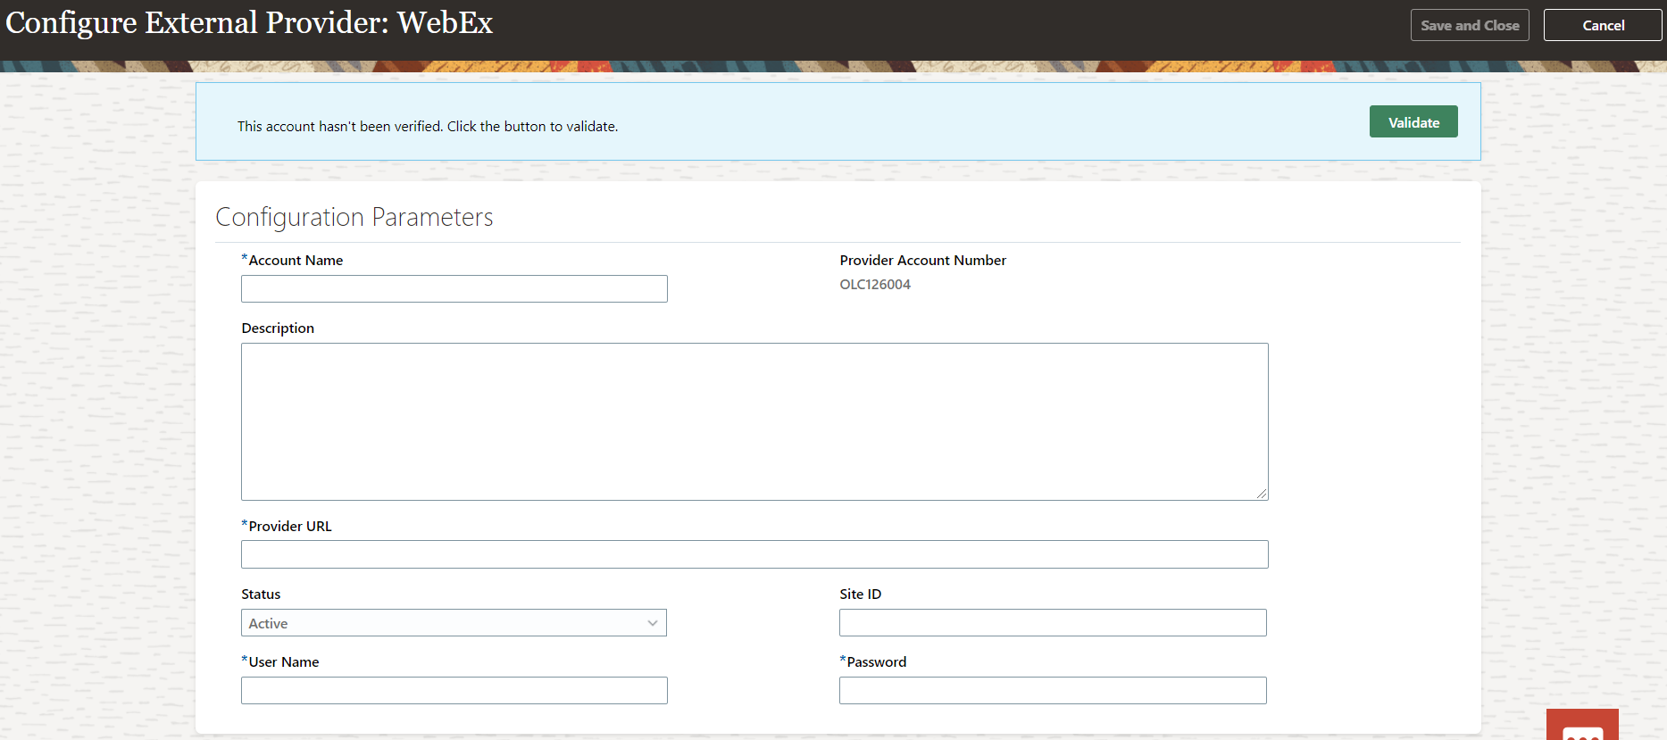Click the Site ID input field

[1053, 623]
